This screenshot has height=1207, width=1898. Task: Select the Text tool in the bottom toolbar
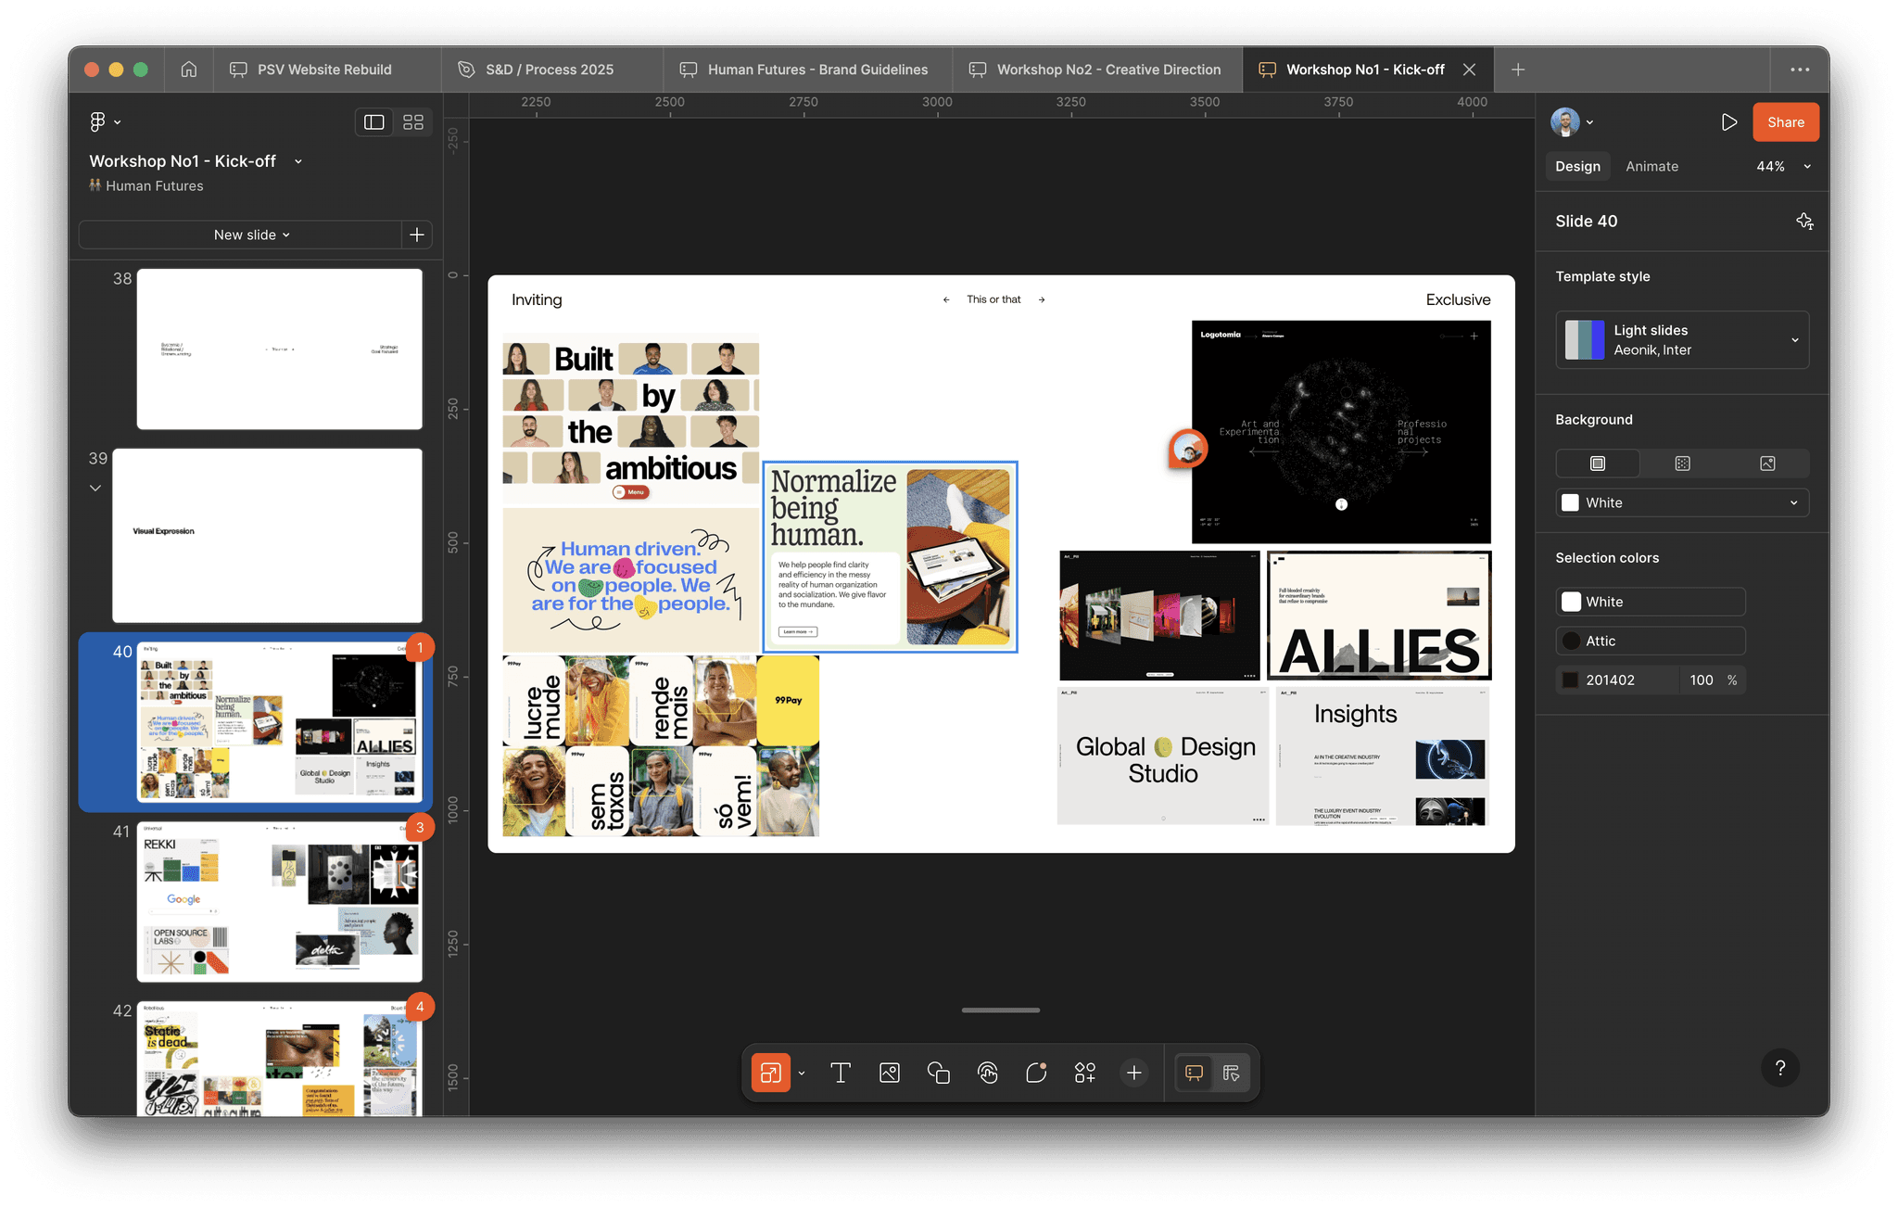tap(841, 1073)
